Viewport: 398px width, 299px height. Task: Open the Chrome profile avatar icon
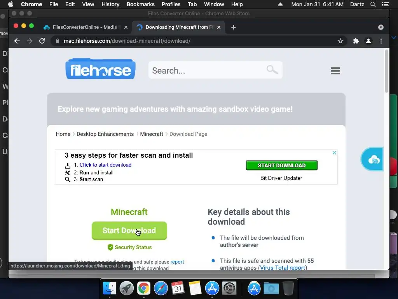click(368, 41)
